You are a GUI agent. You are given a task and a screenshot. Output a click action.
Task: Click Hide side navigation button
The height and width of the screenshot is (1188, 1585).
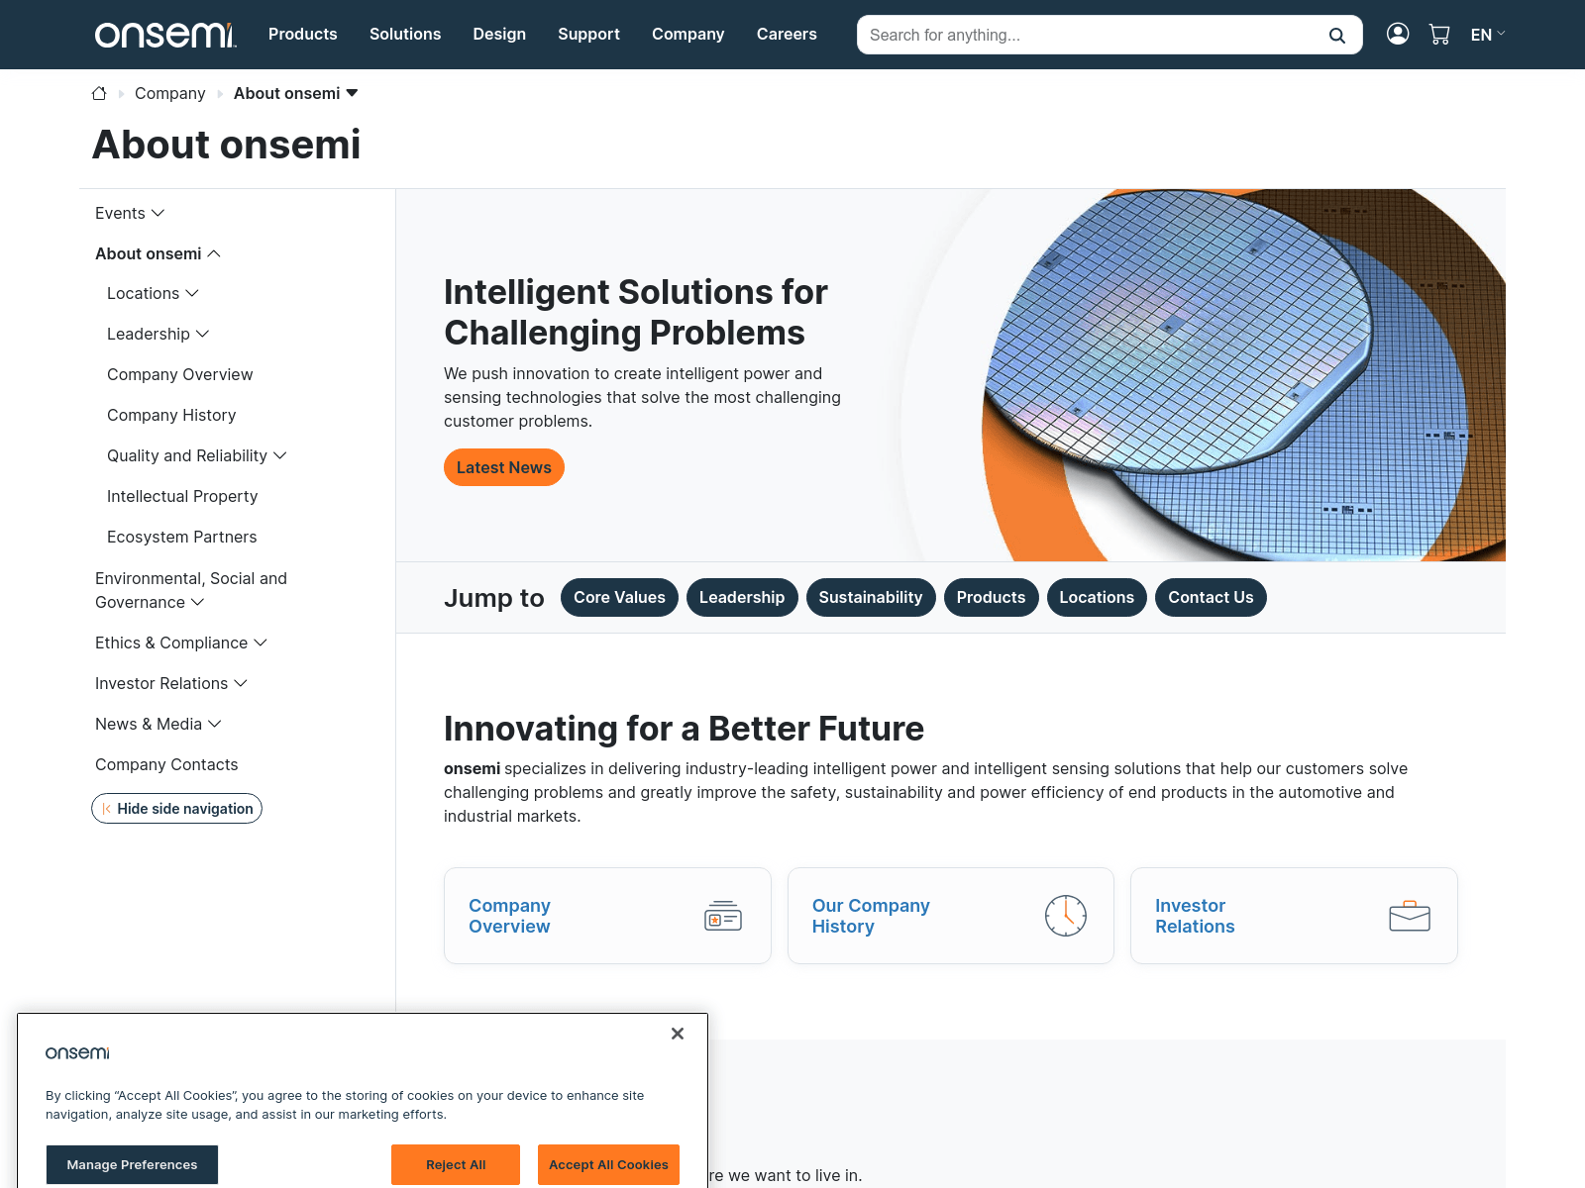pyautogui.click(x=176, y=809)
